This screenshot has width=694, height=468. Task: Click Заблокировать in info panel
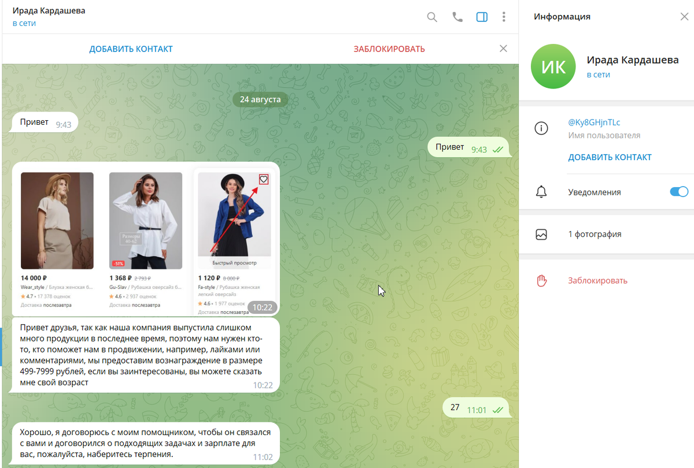click(x=597, y=281)
